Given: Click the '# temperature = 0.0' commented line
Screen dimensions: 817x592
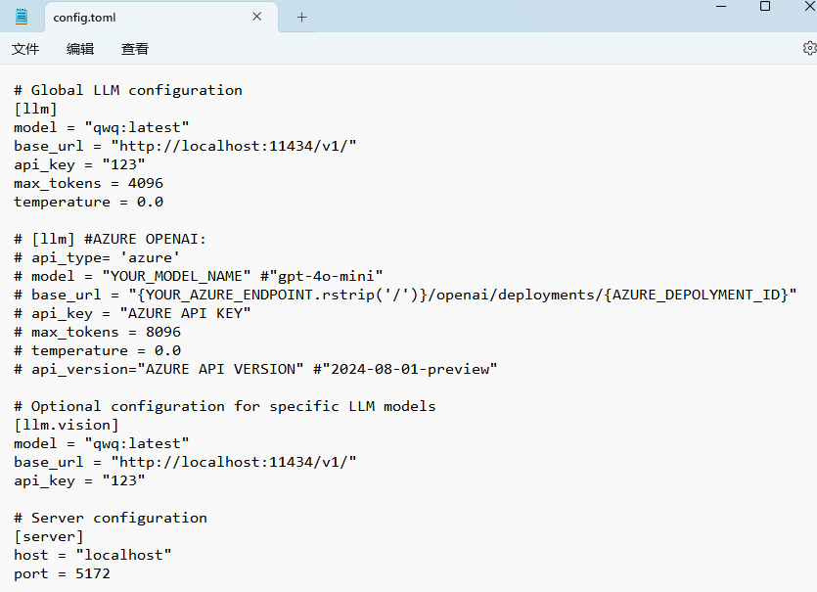Looking at the screenshot, I should point(98,350).
